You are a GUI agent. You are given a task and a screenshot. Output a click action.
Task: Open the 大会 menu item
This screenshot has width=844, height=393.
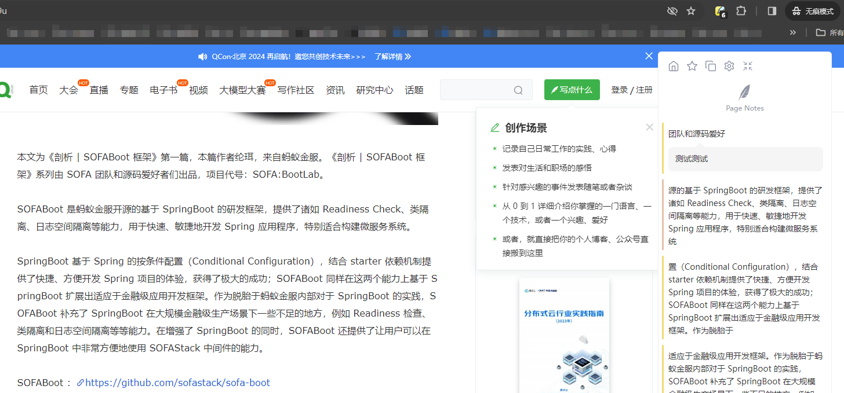(x=68, y=90)
